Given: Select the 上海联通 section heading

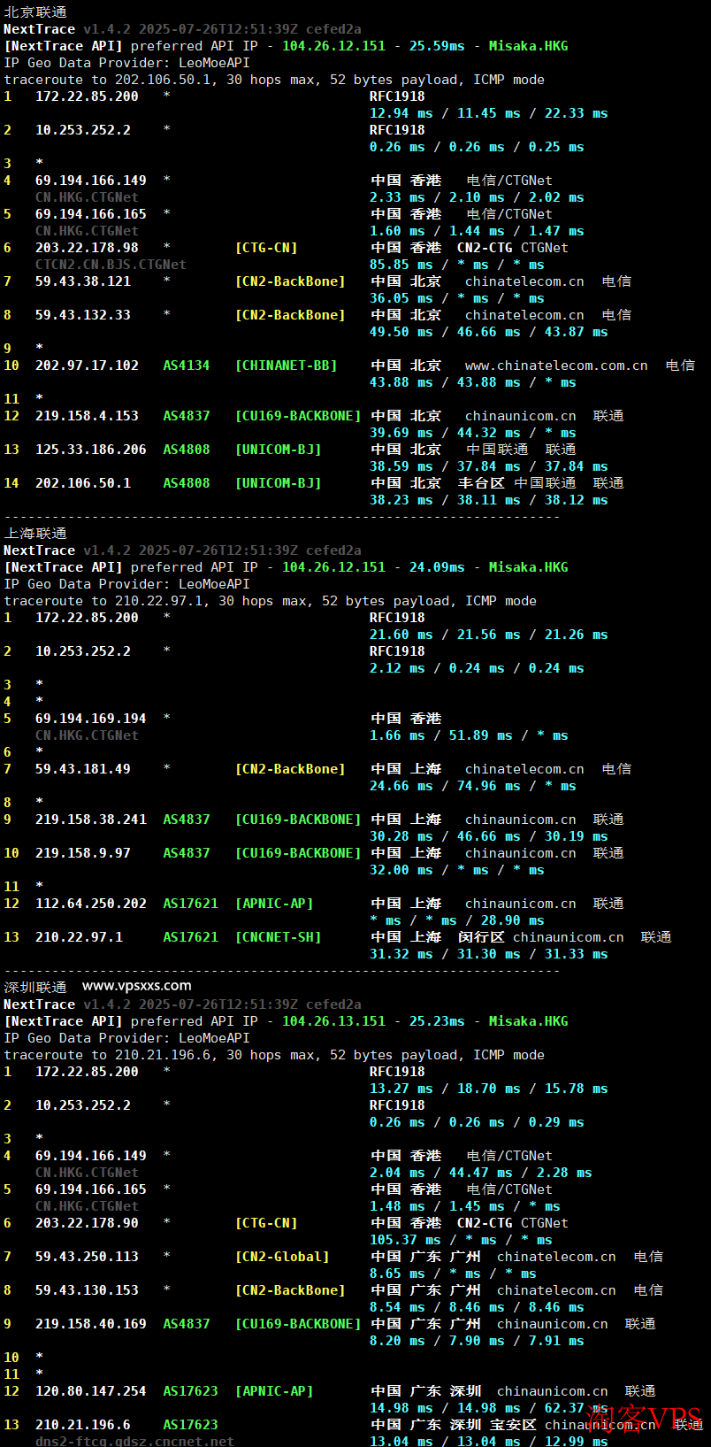Looking at the screenshot, I should coord(35,534).
